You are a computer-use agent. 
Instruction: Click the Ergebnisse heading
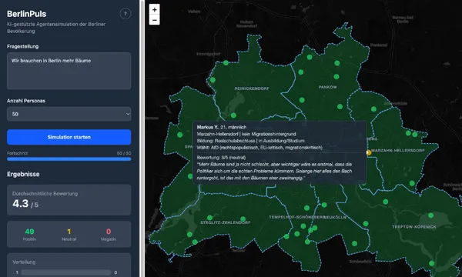[x=23, y=174]
